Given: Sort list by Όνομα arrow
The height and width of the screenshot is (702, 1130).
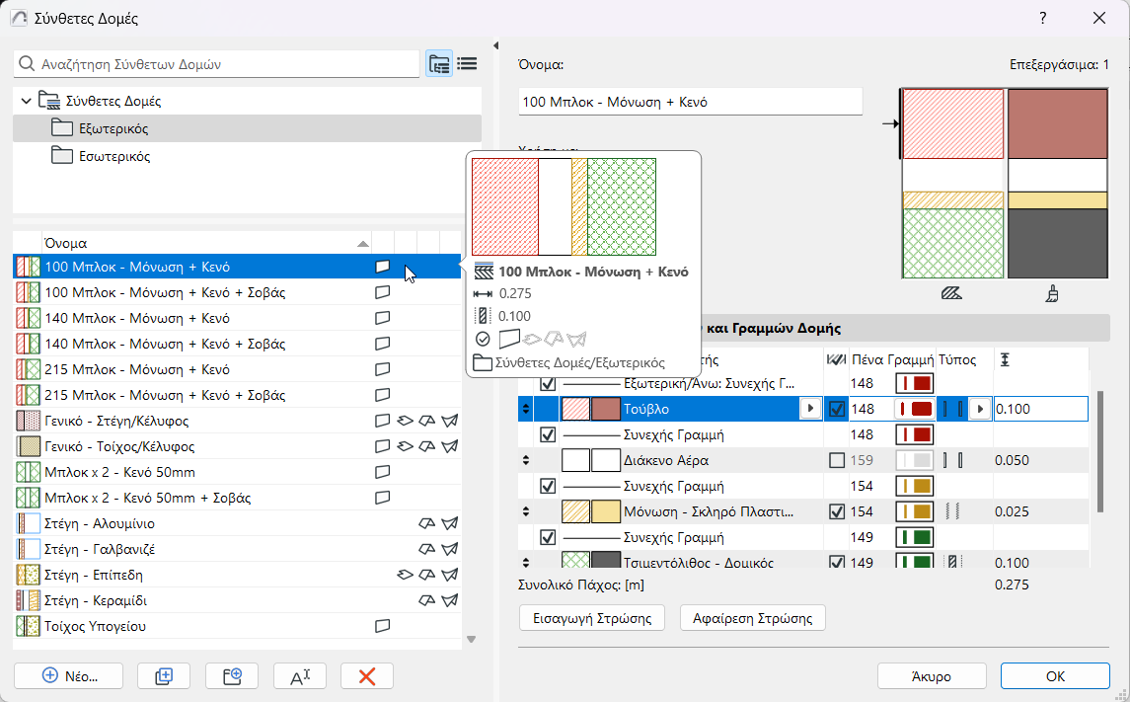Looking at the screenshot, I should 363,244.
